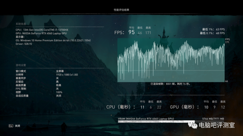The image size is (243, 136).
Task: Click the VRAM NVIDIA GeForce RTX 4060 label
Action: tap(146, 119)
